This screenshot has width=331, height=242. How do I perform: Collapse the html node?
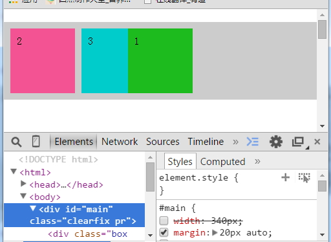[14, 171]
